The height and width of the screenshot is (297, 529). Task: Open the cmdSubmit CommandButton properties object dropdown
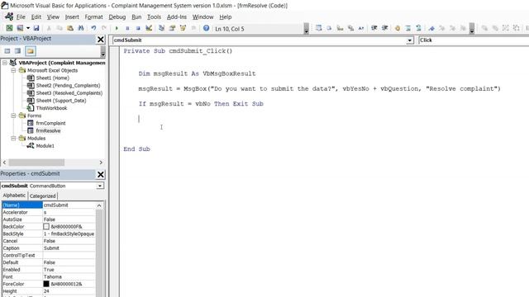(100, 186)
